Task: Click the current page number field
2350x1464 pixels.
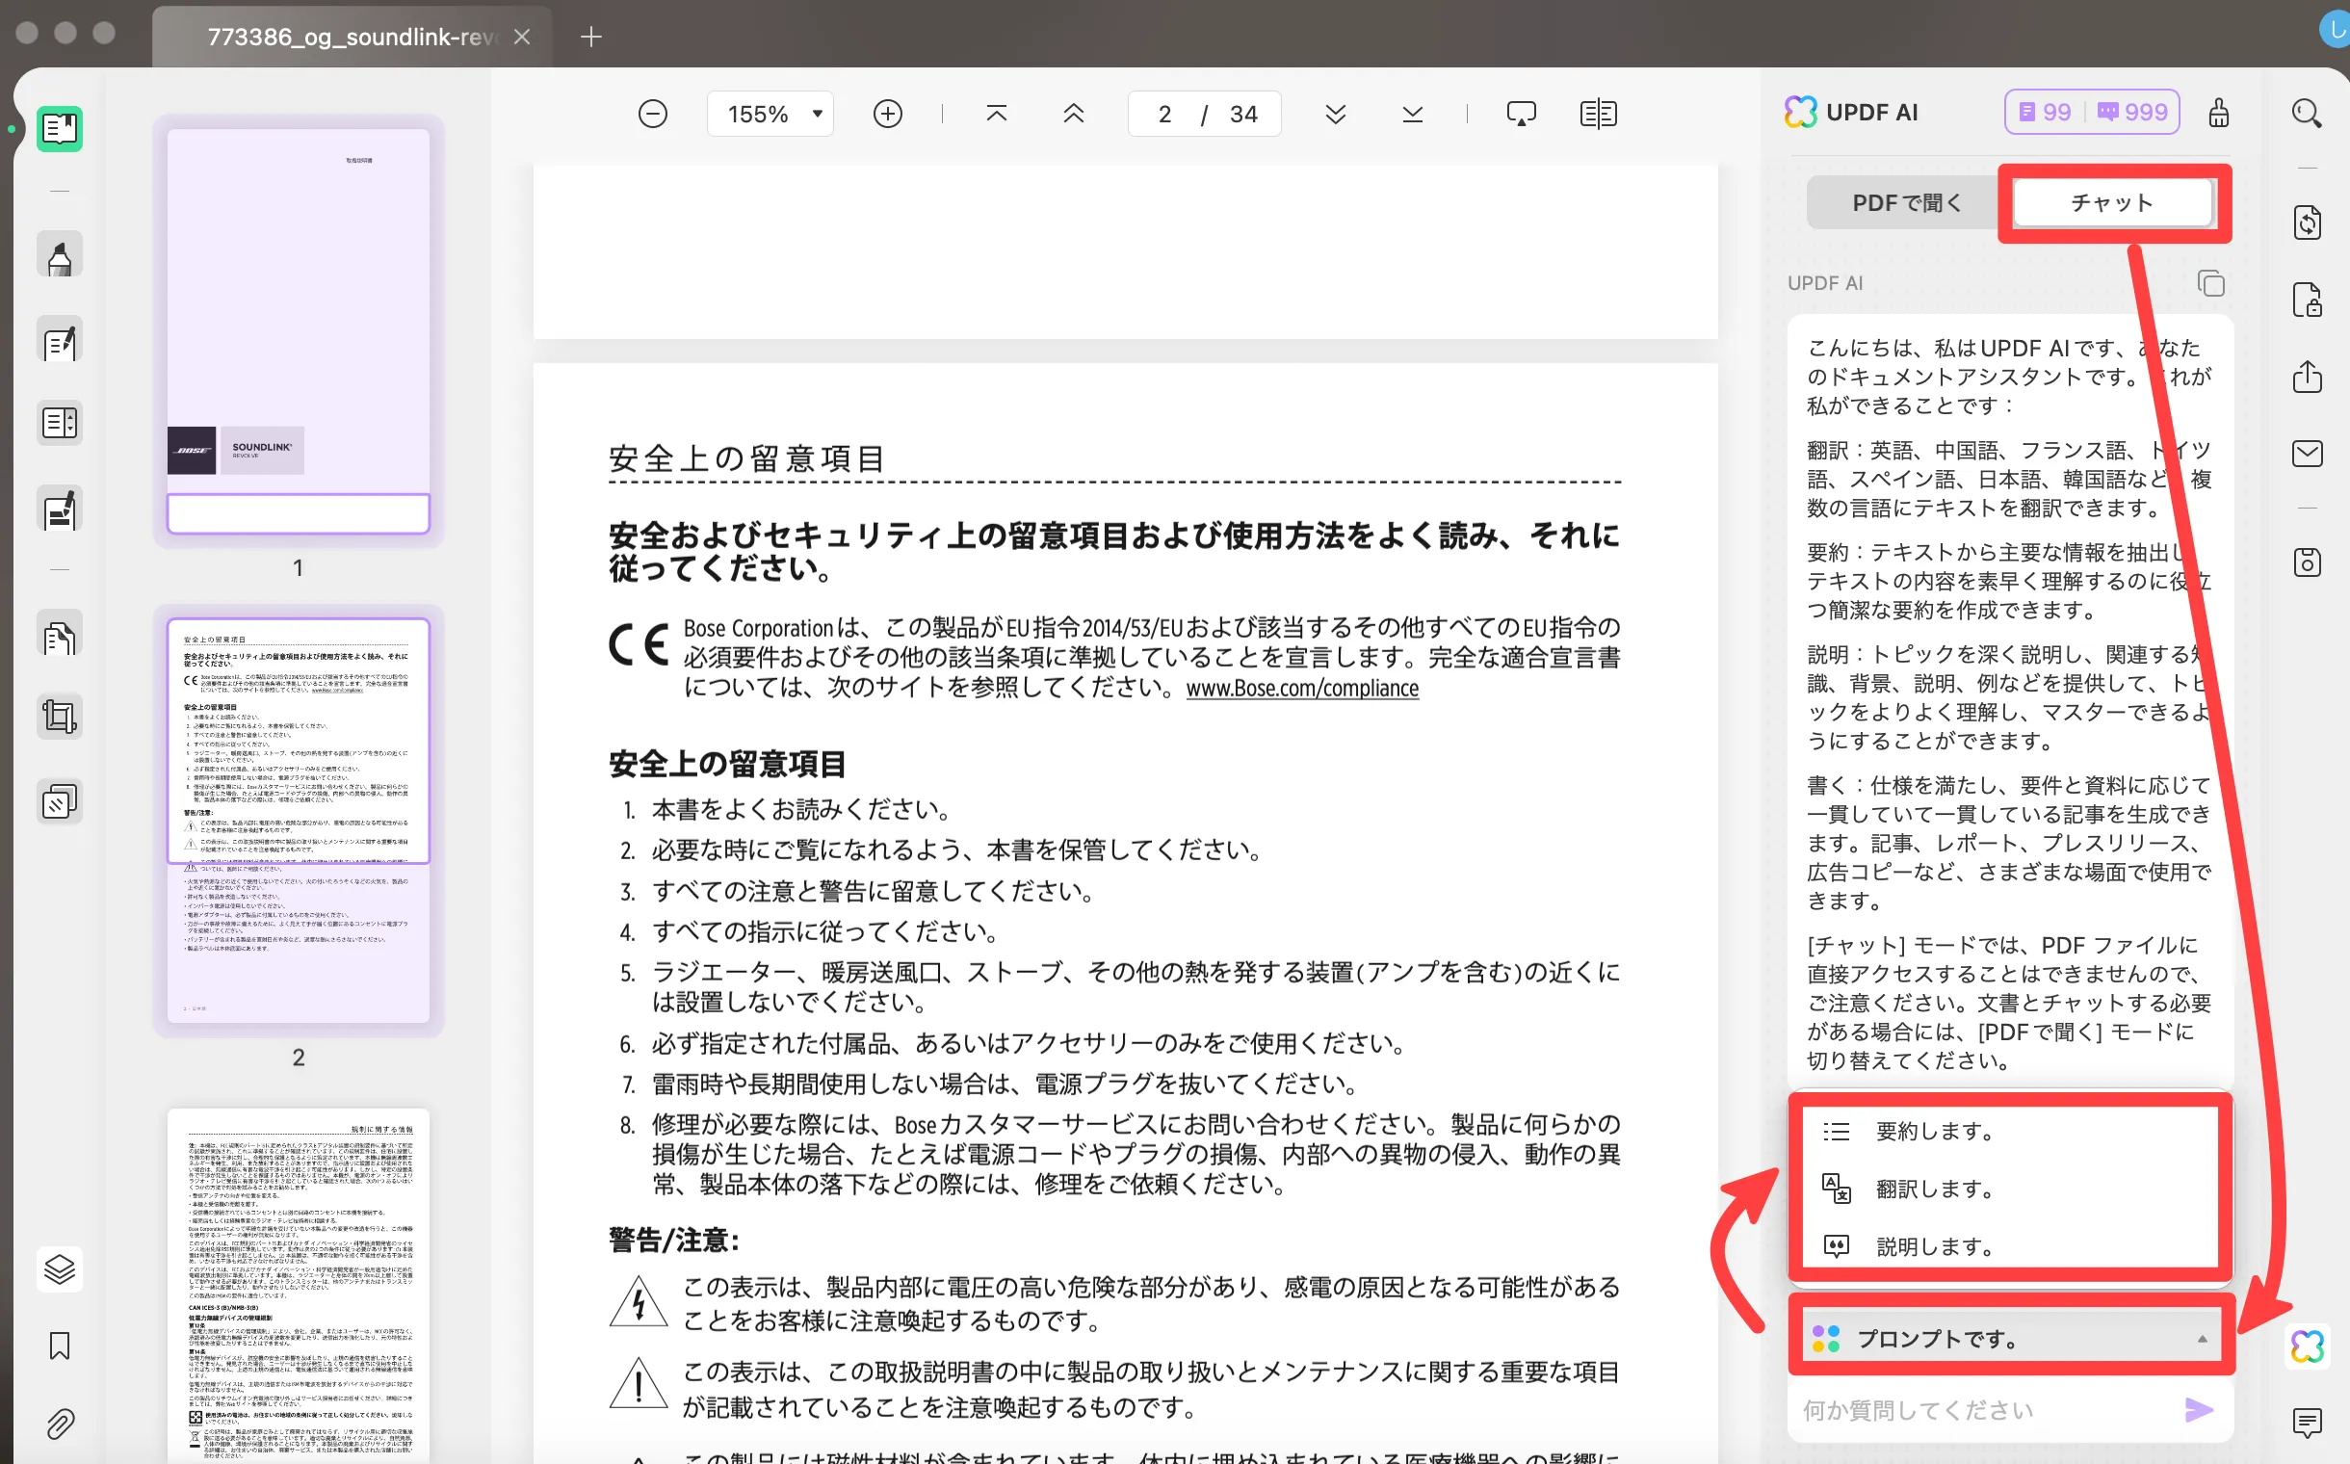Action: click(x=1164, y=115)
